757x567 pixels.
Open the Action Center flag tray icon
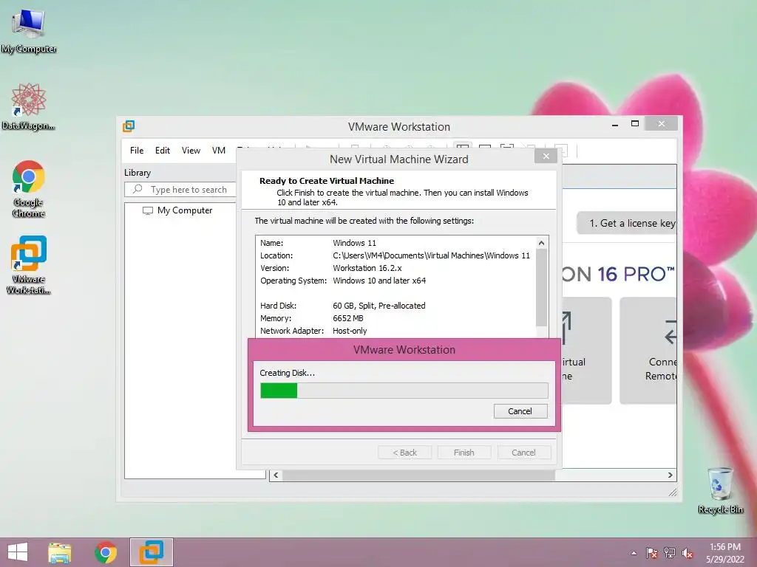(x=651, y=553)
